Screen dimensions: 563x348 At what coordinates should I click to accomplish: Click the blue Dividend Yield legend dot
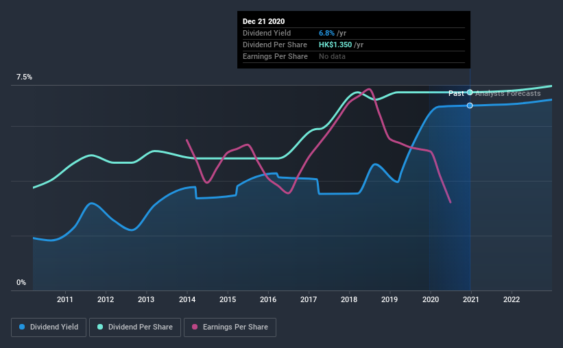coord(22,327)
